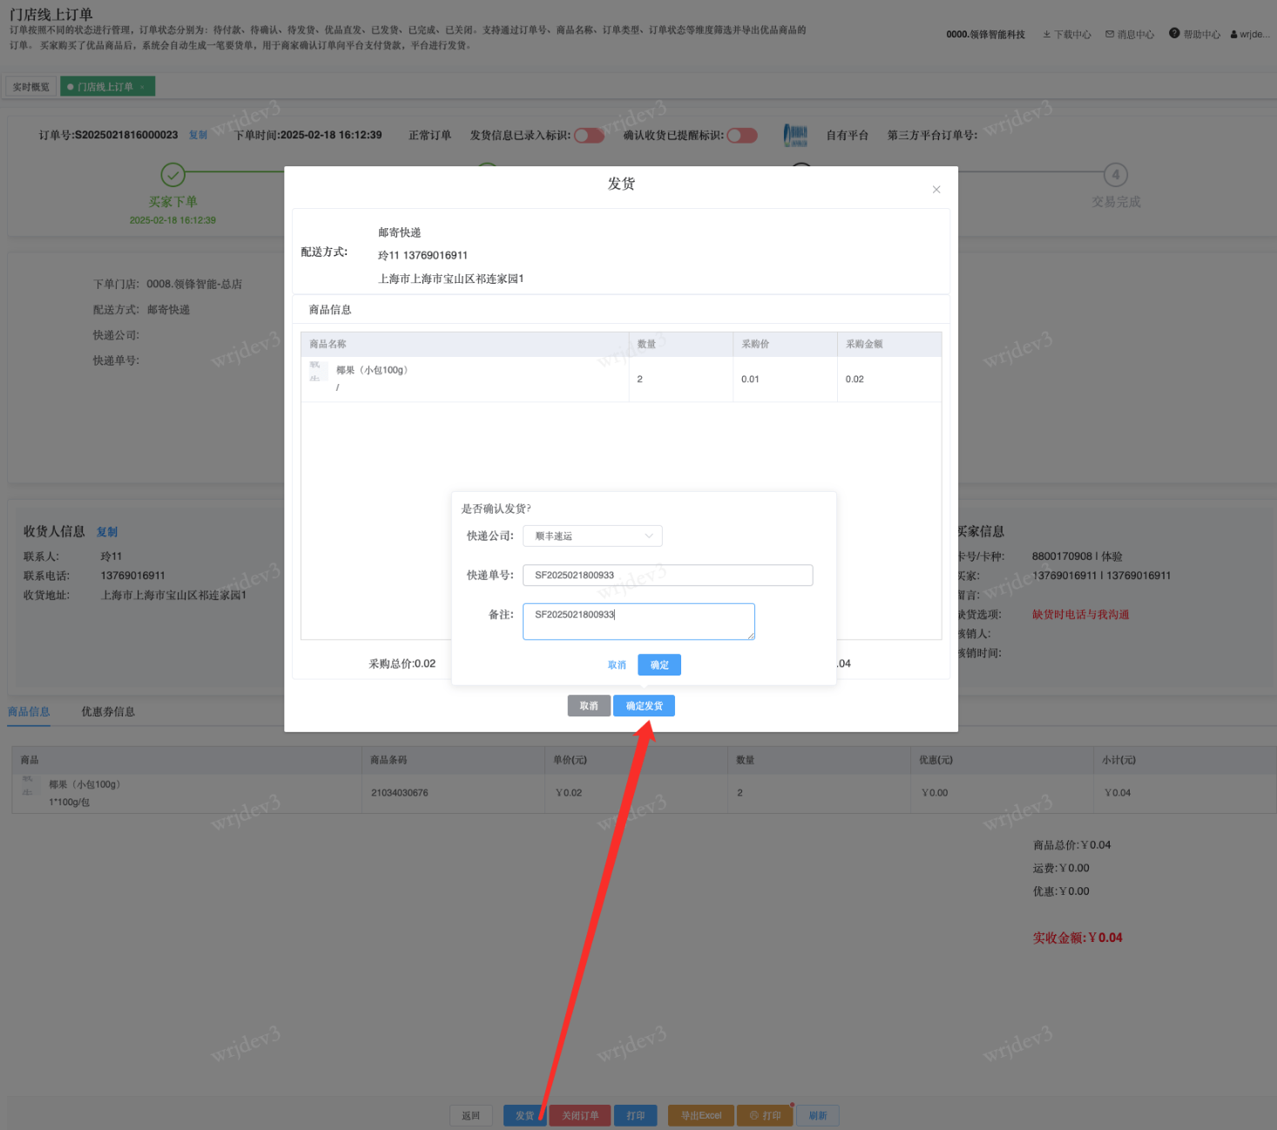Toggle the 确认收货已提醒标识 switch
Viewport: 1277px width, 1130px height.
[x=742, y=135]
